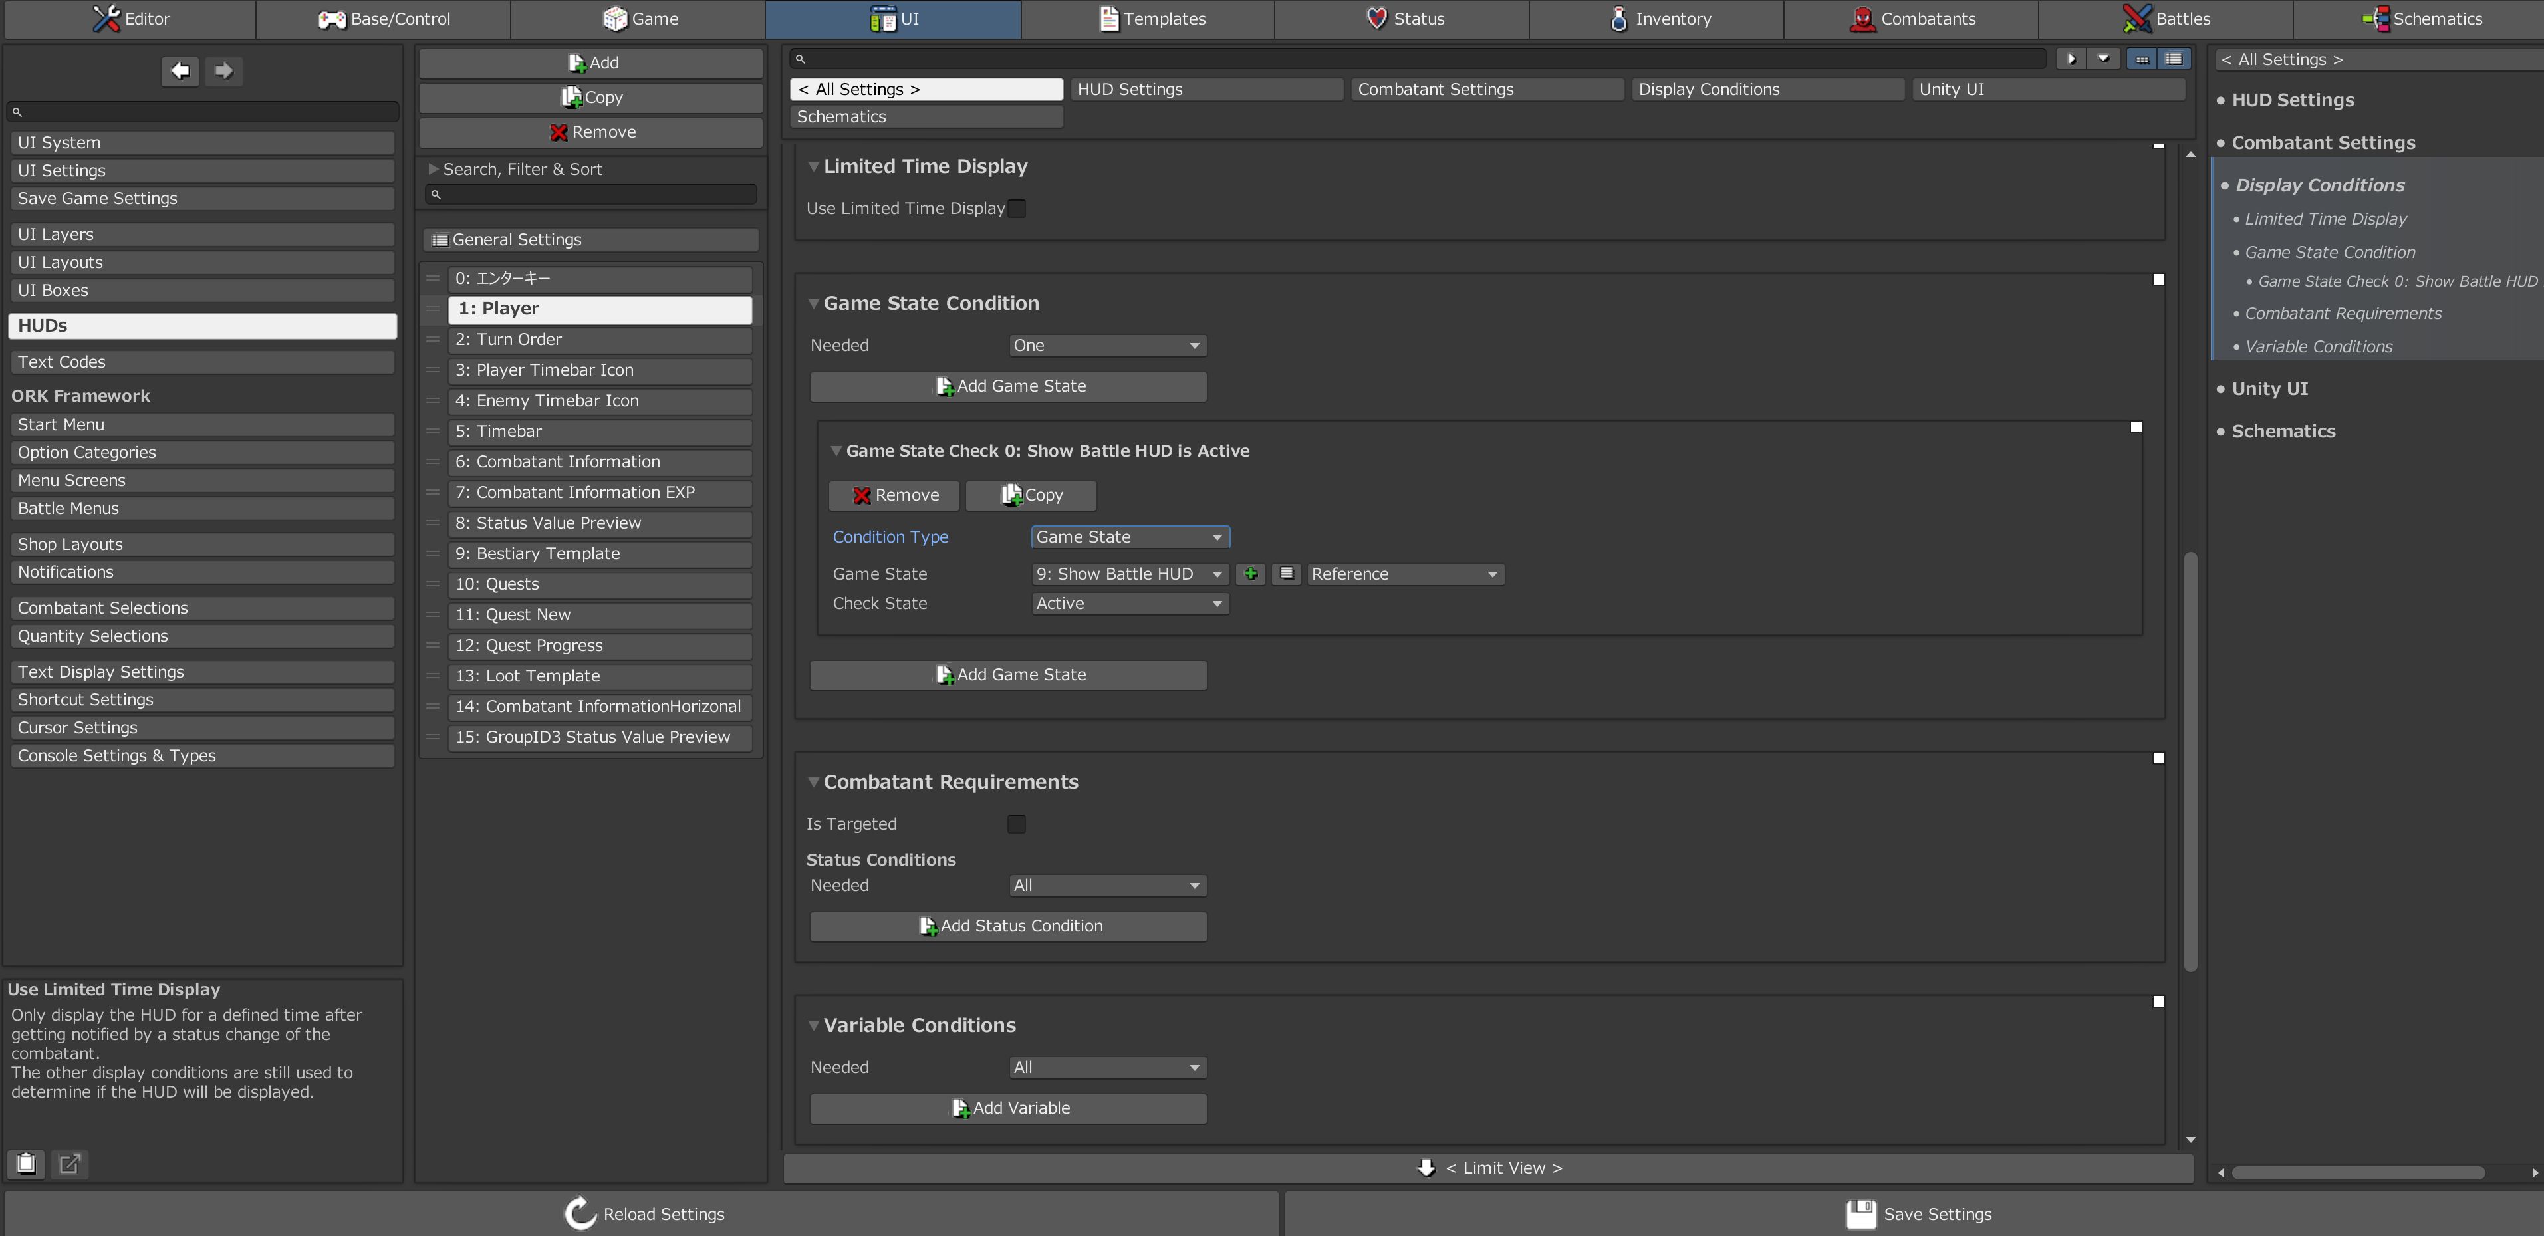This screenshot has width=2544, height=1236.
Task: Click the compact view mode icon
Action: [x=2141, y=59]
